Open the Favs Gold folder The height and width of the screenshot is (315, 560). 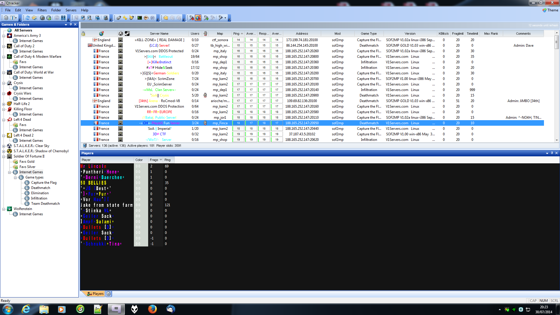pos(27,162)
